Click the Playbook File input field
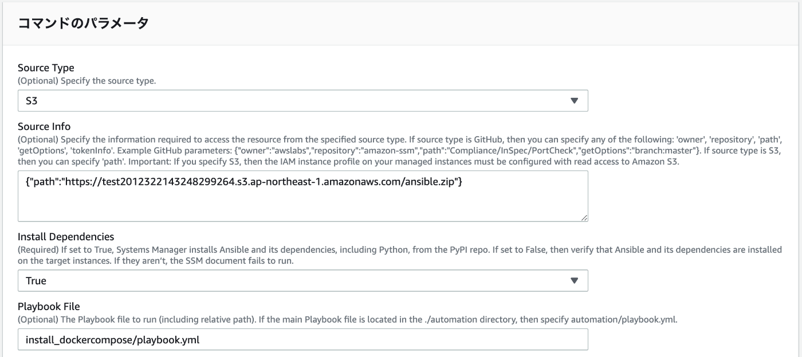This screenshot has width=802, height=357. click(x=302, y=339)
